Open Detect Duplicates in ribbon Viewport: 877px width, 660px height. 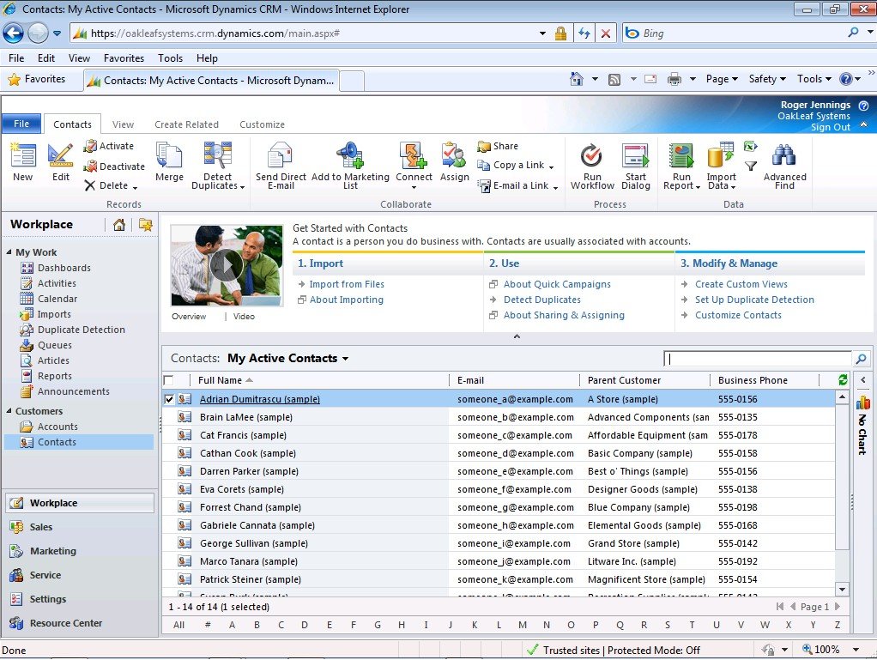pyautogui.click(x=217, y=165)
